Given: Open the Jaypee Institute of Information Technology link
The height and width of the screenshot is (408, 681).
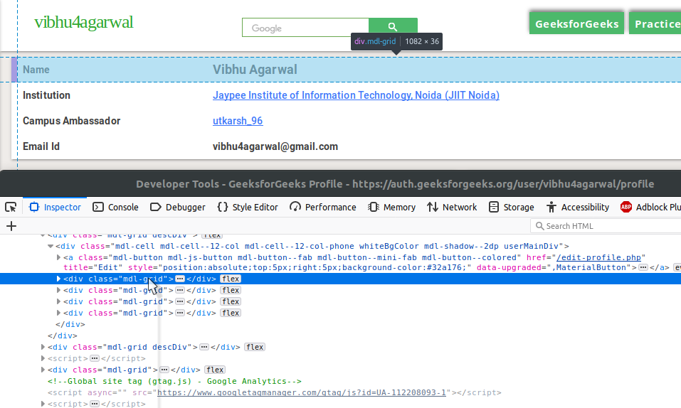Looking at the screenshot, I should click(356, 95).
